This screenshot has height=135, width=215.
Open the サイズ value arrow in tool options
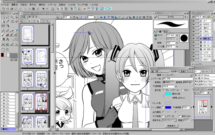177,35
